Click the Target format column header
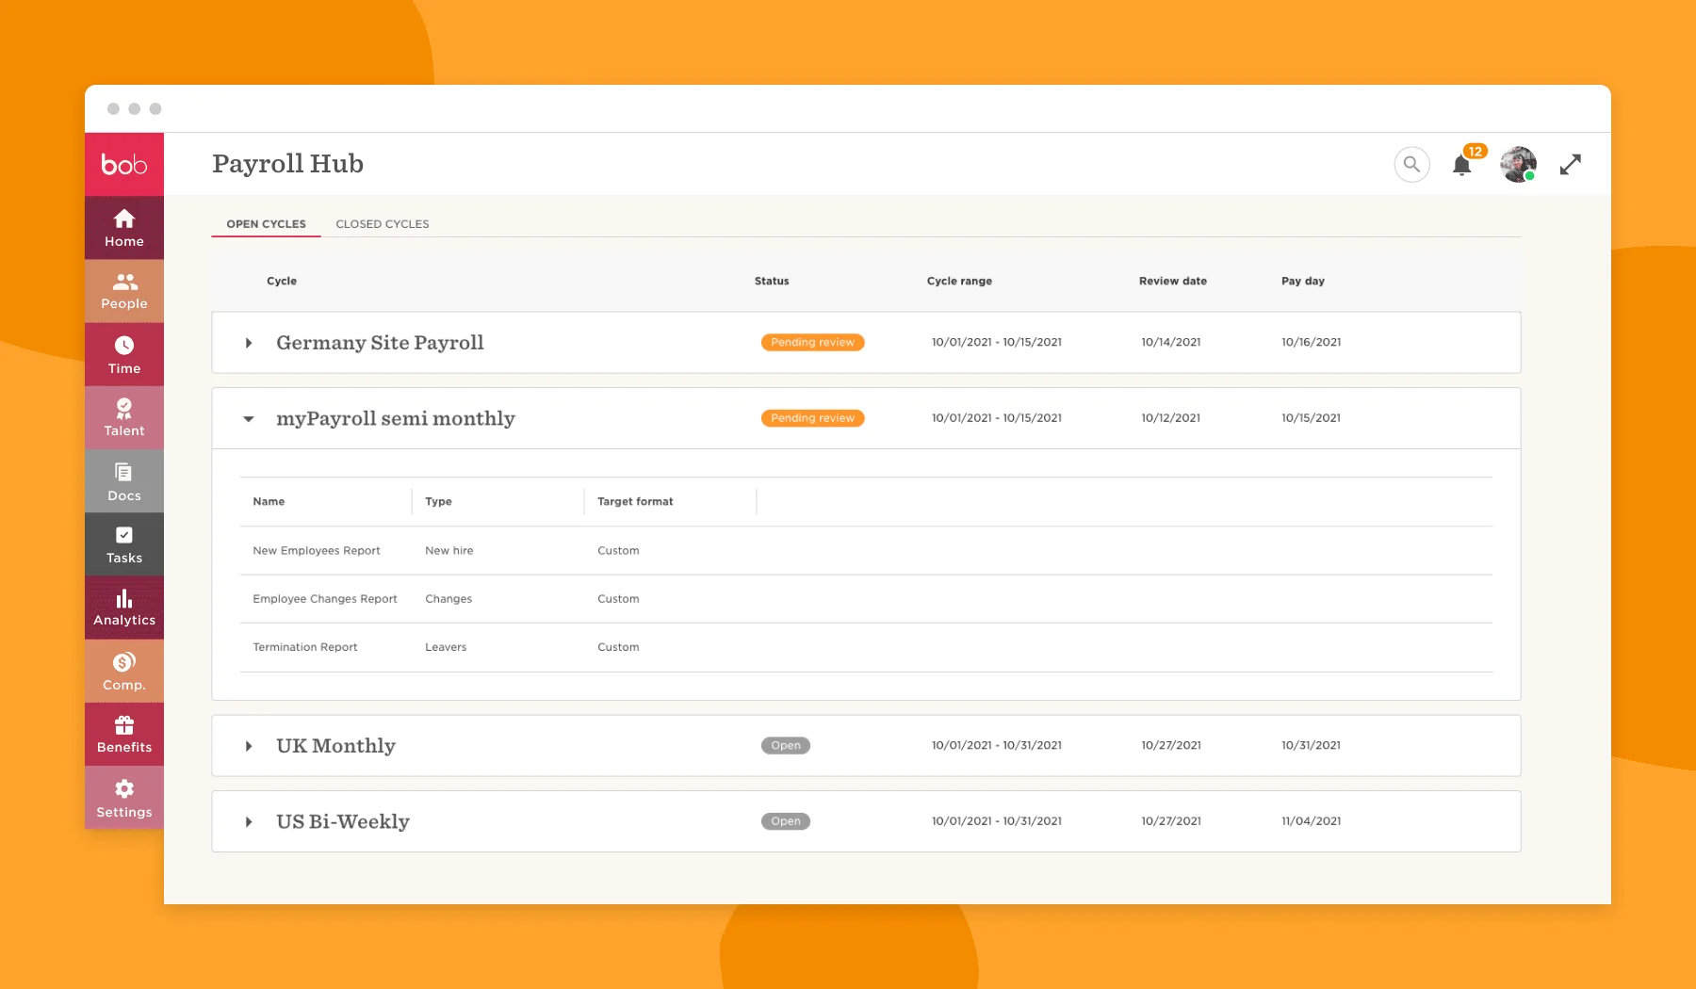The height and width of the screenshot is (989, 1696). click(x=635, y=501)
